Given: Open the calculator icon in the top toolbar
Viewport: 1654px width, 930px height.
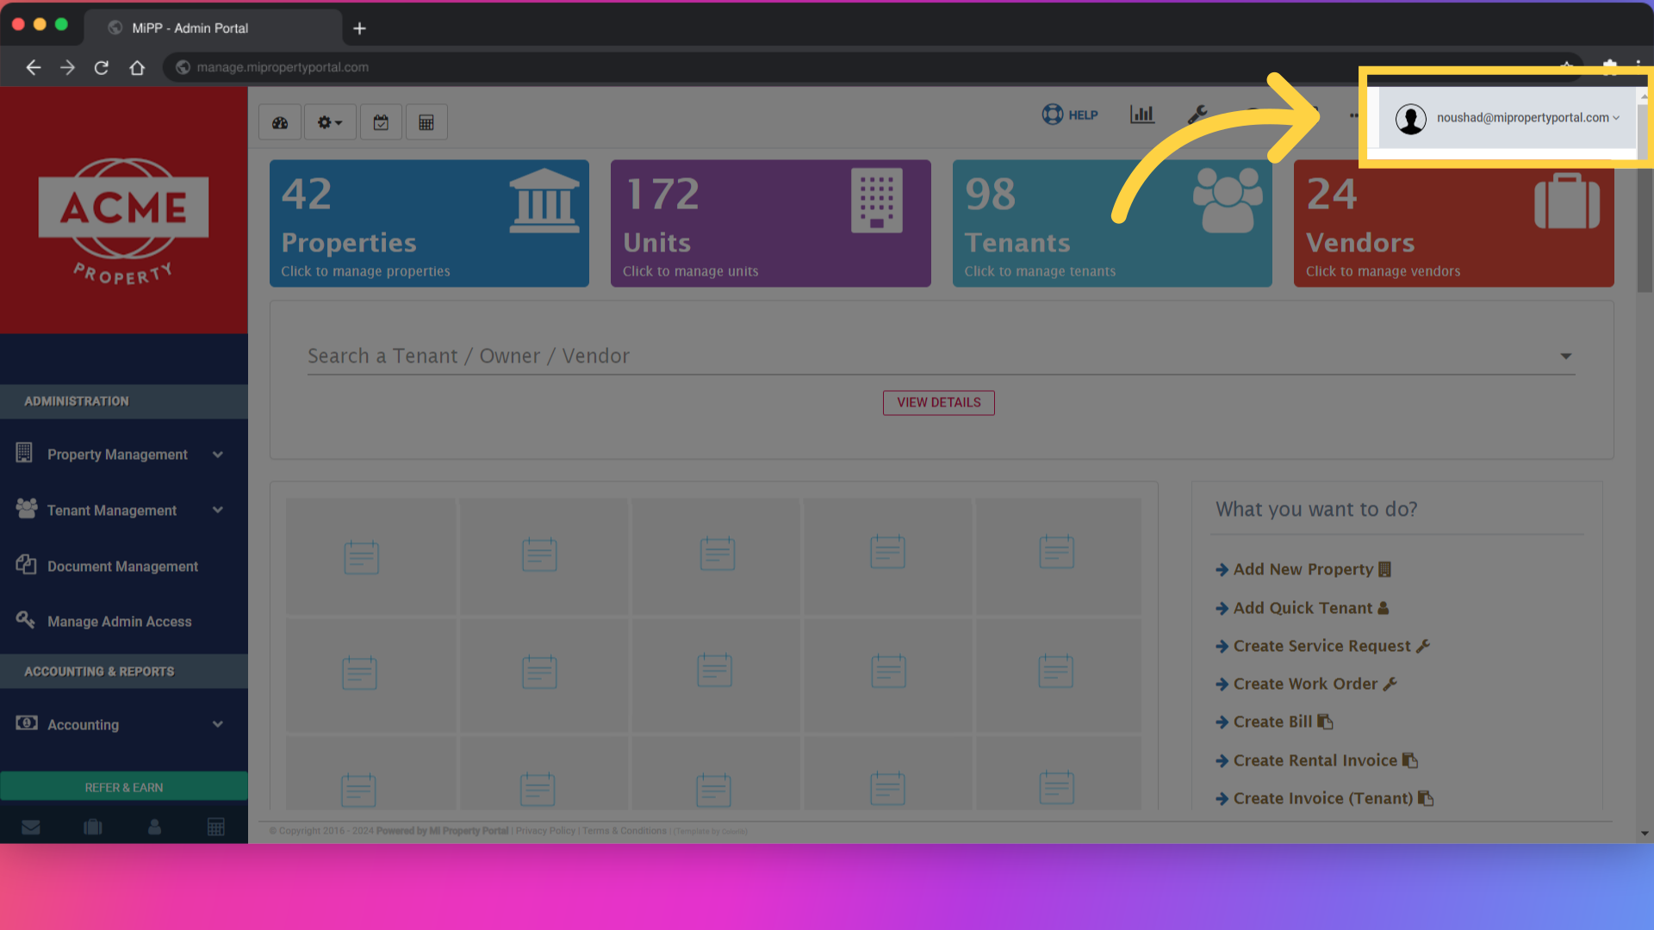Looking at the screenshot, I should (426, 121).
